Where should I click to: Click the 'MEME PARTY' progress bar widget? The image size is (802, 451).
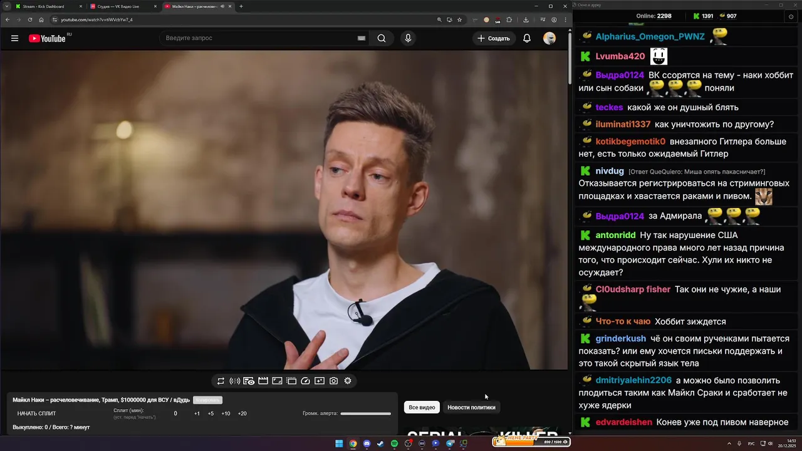(531, 442)
